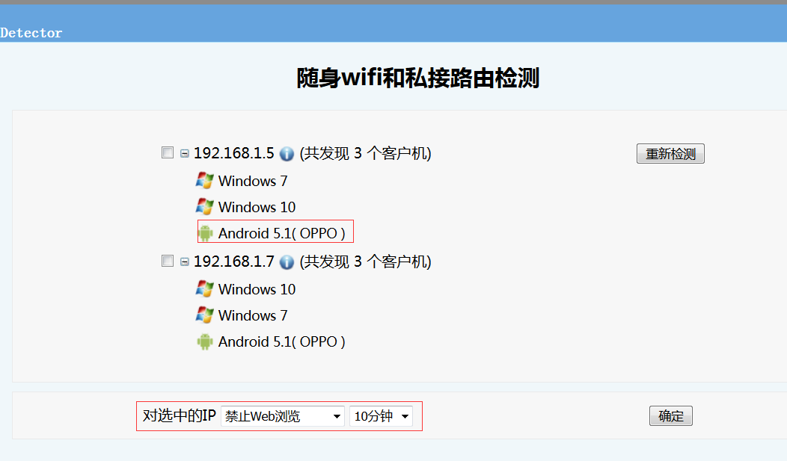Viewport: 787px width, 461px height.
Task: Click Windows 10 icon under 192.168.1.5
Action: (204, 207)
